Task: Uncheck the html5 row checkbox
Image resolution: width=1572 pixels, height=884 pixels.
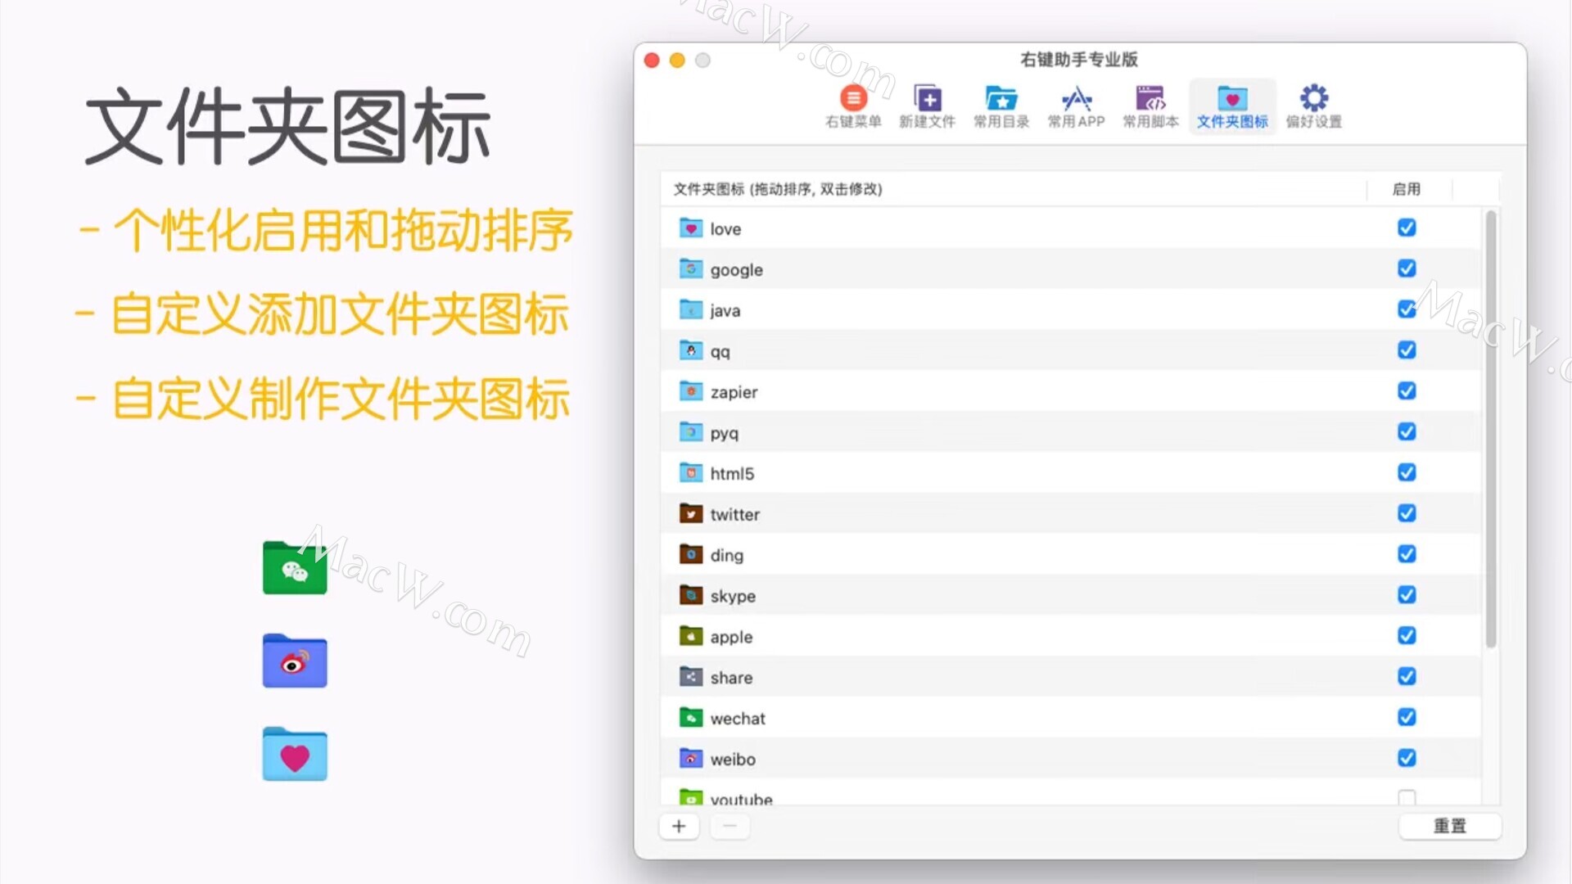Action: pos(1407,472)
